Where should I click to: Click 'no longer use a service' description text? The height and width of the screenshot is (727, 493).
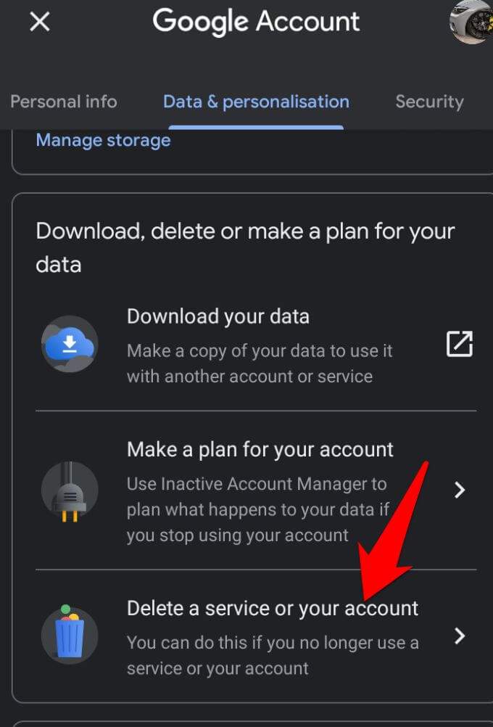273,655
